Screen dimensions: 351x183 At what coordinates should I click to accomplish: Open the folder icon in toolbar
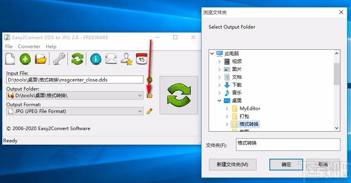(40, 59)
